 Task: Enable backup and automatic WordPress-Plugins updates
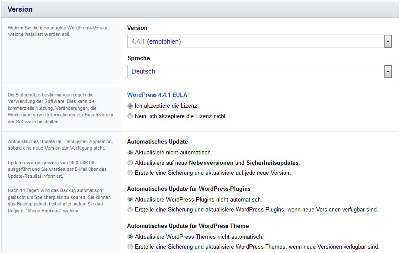coord(130,210)
